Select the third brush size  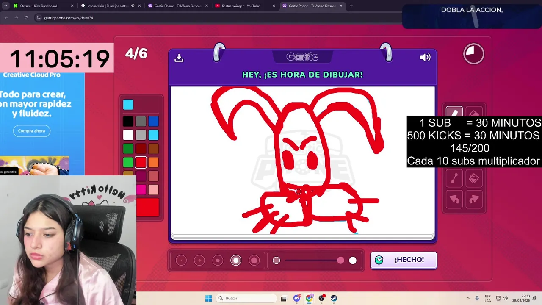pos(218,261)
